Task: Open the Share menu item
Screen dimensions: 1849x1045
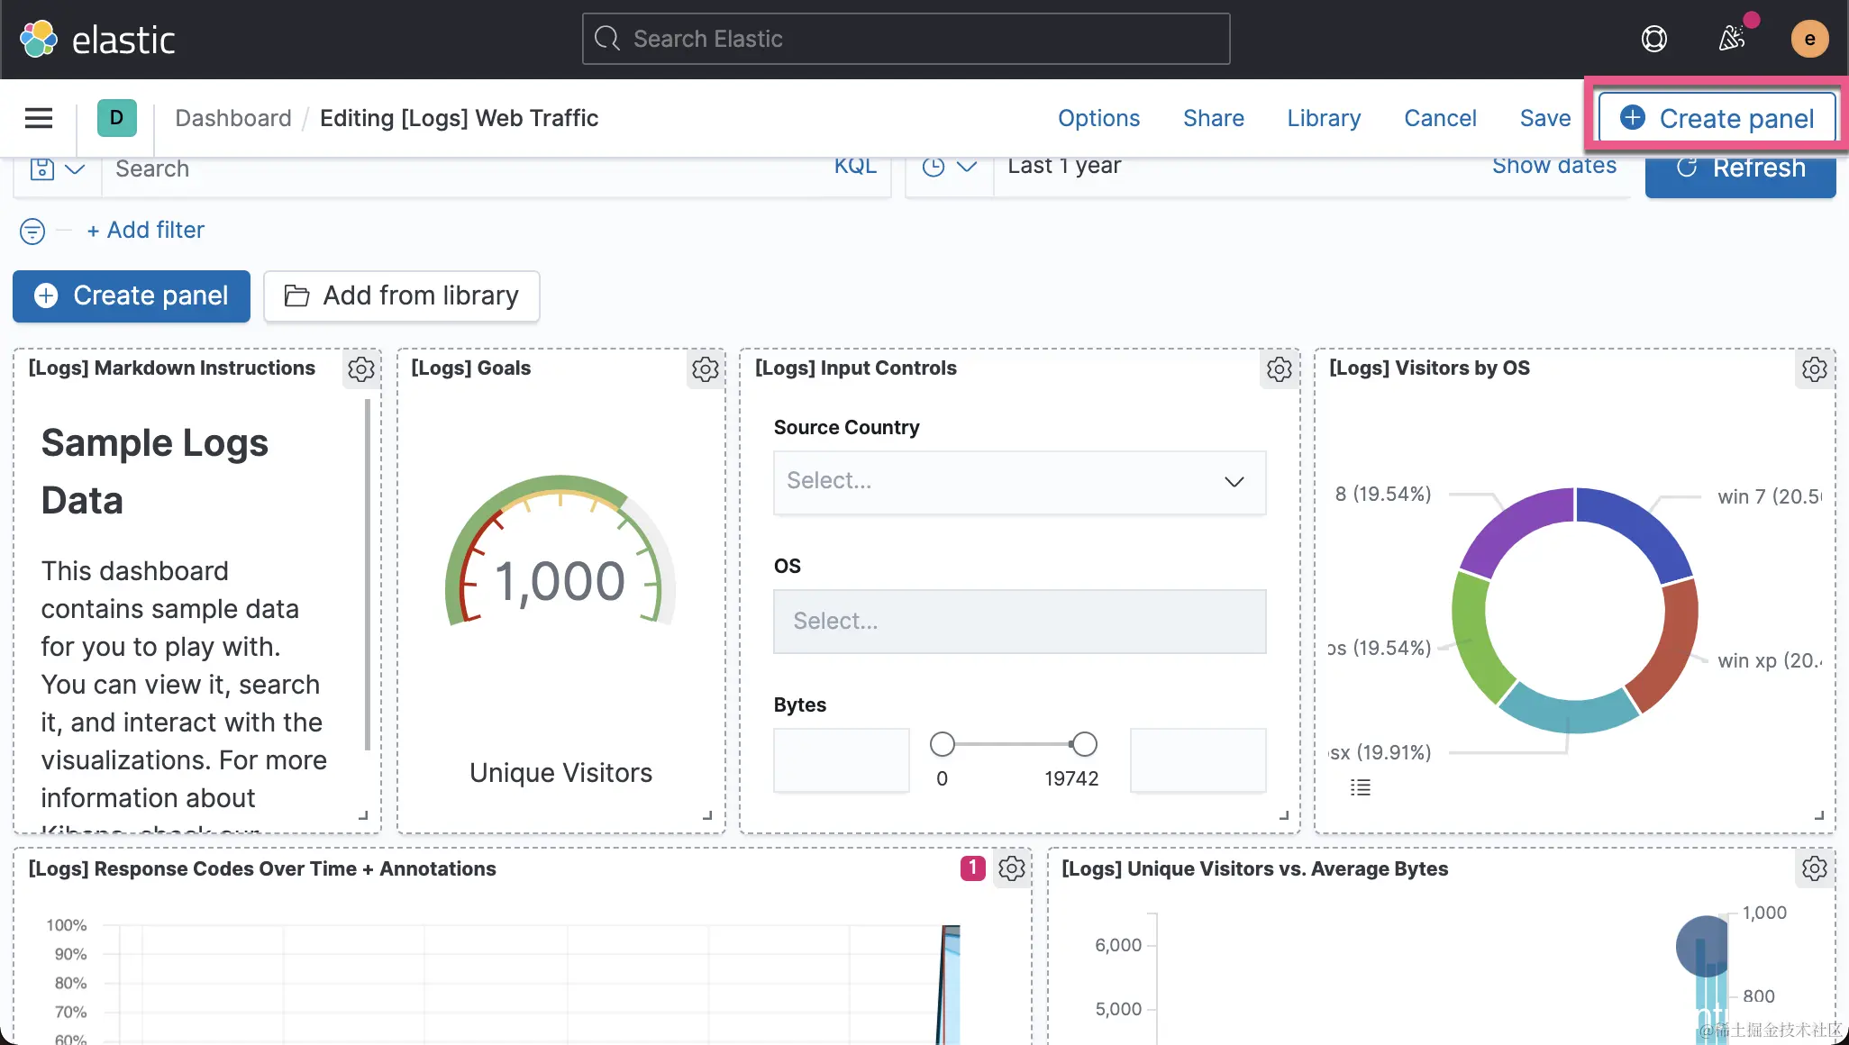Action: coord(1213,118)
